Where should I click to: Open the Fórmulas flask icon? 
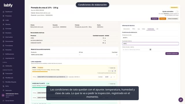coord(3,29)
